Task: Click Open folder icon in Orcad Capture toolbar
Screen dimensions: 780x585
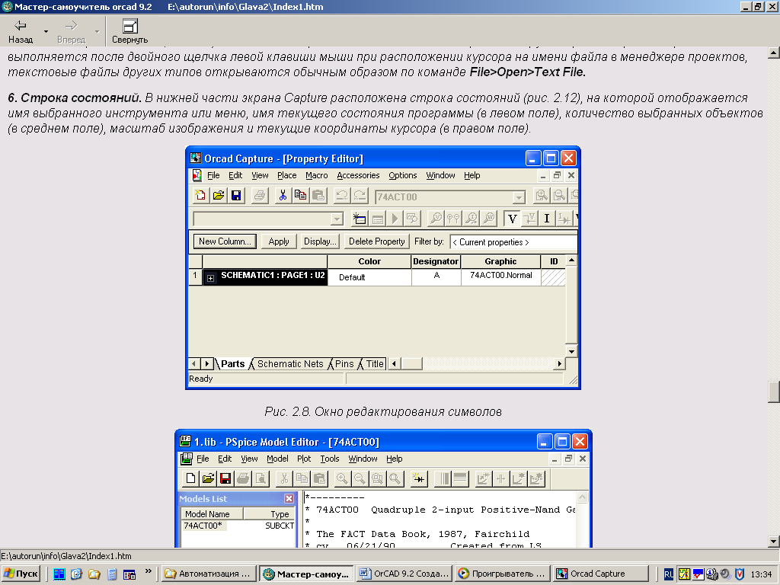Action: click(219, 196)
